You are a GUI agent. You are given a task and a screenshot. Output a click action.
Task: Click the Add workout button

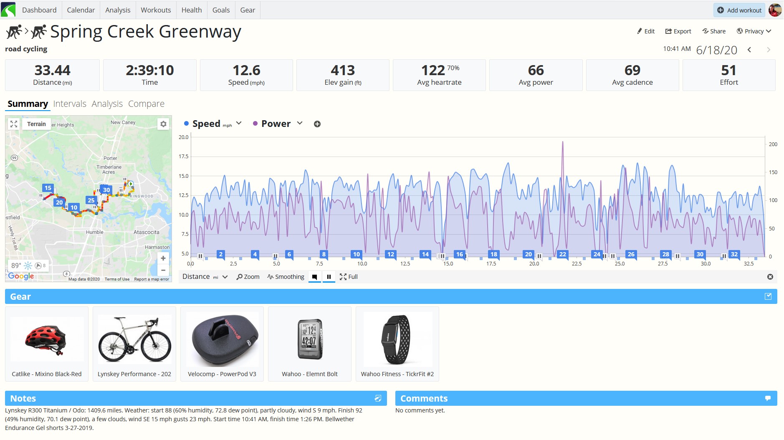pyautogui.click(x=739, y=10)
